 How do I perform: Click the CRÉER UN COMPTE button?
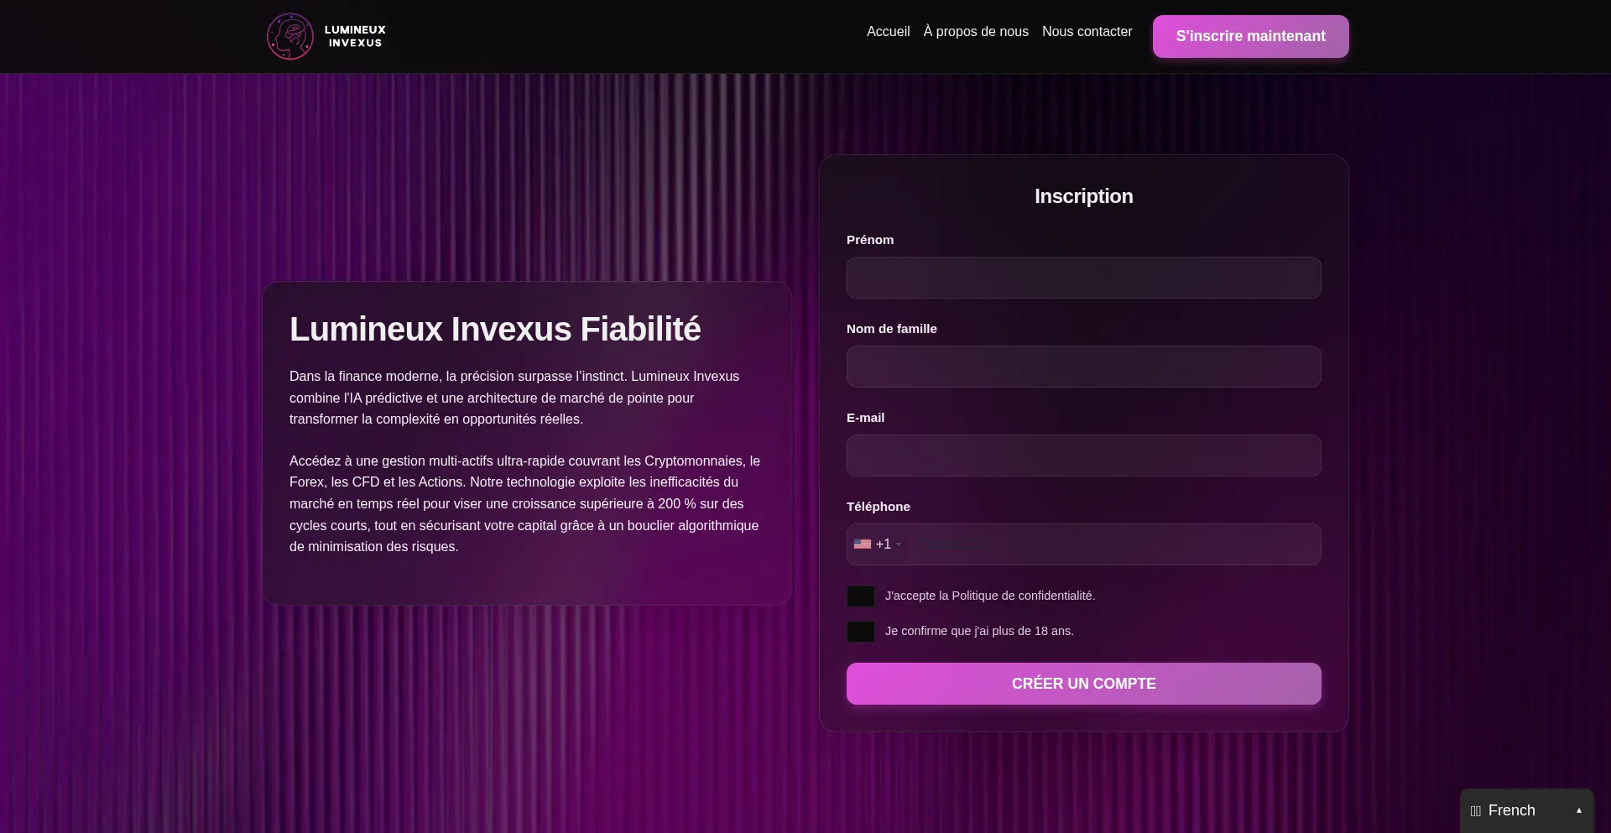[x=1083, y=684]
